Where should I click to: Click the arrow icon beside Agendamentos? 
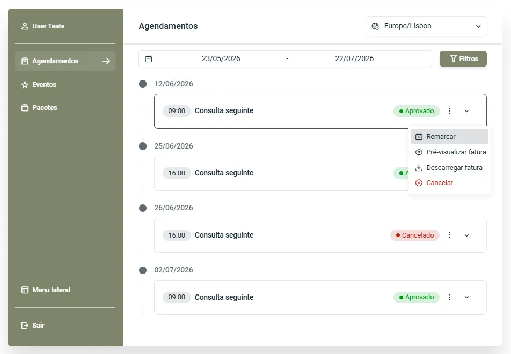pyautogui.click(x=106, y=61)
